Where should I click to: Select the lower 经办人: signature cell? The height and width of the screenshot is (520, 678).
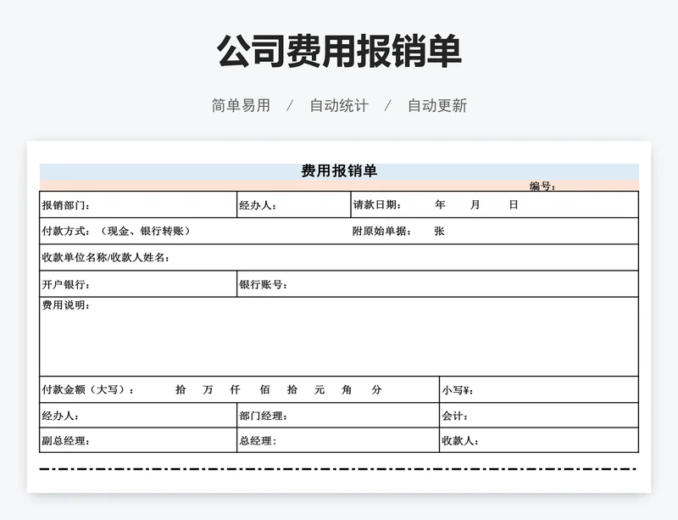point(138,416)
